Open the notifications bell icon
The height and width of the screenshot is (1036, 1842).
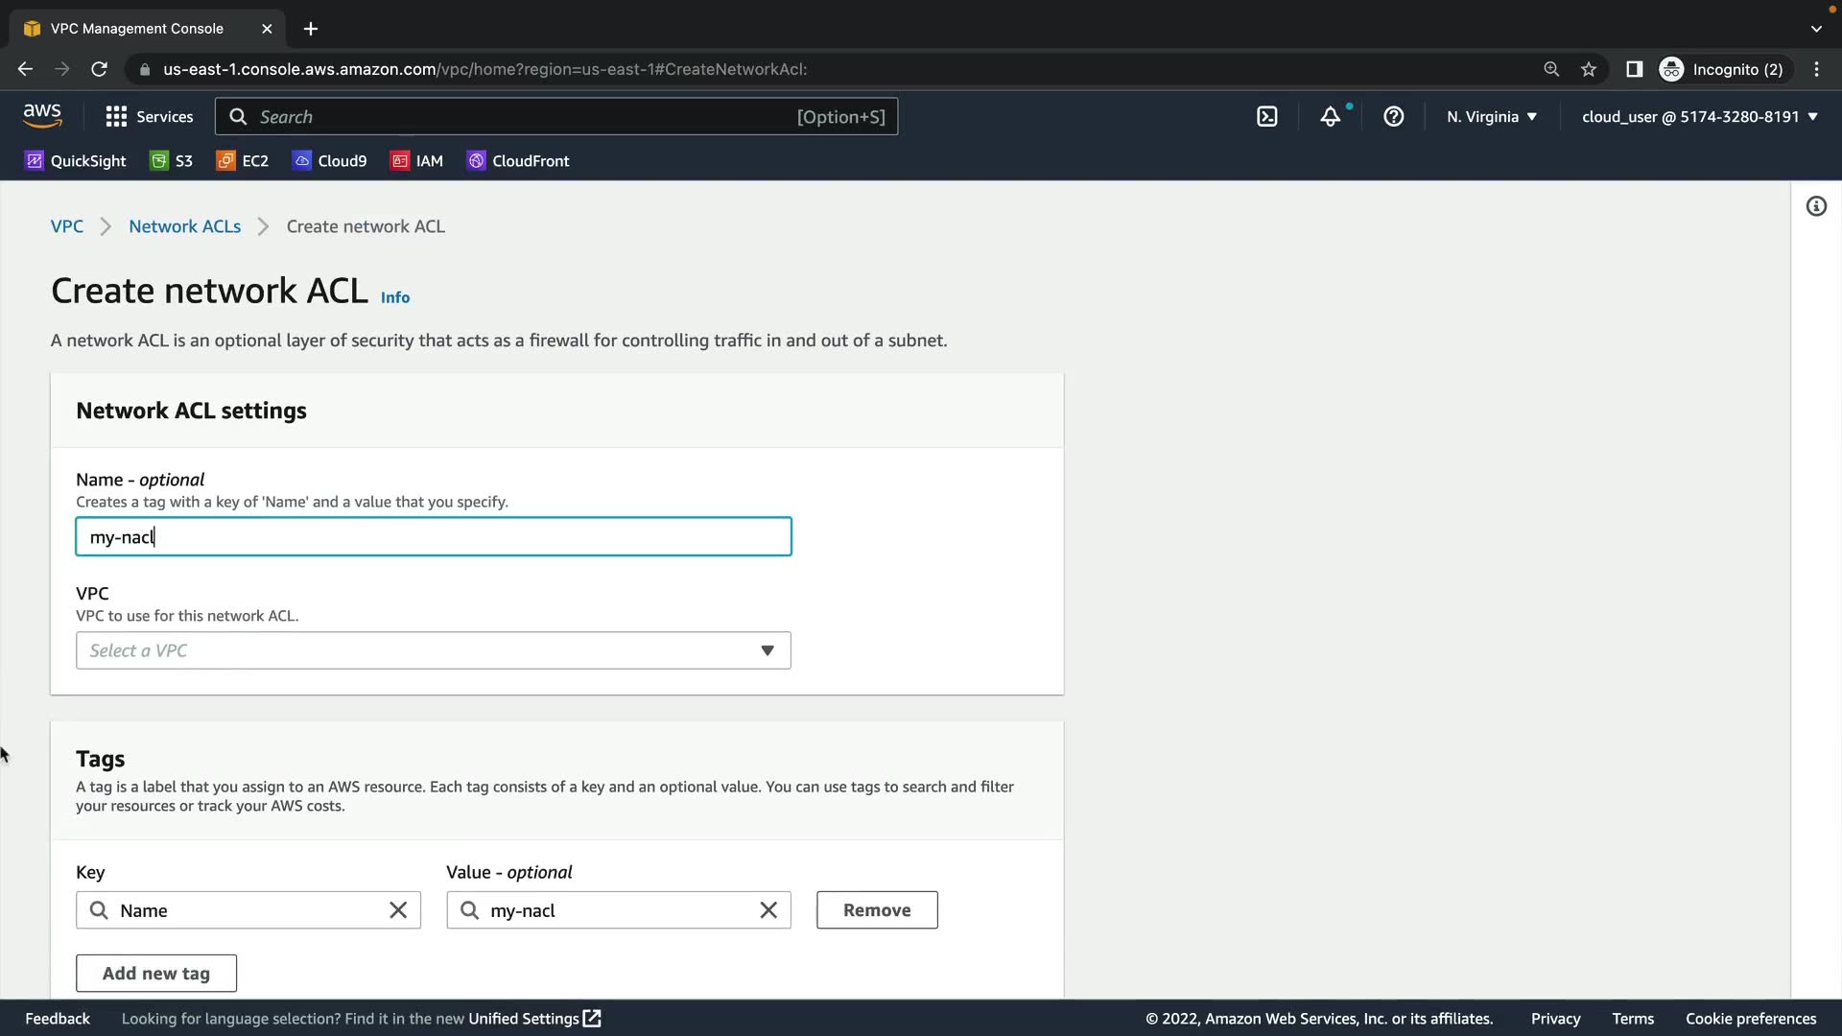click(1330, 117)
